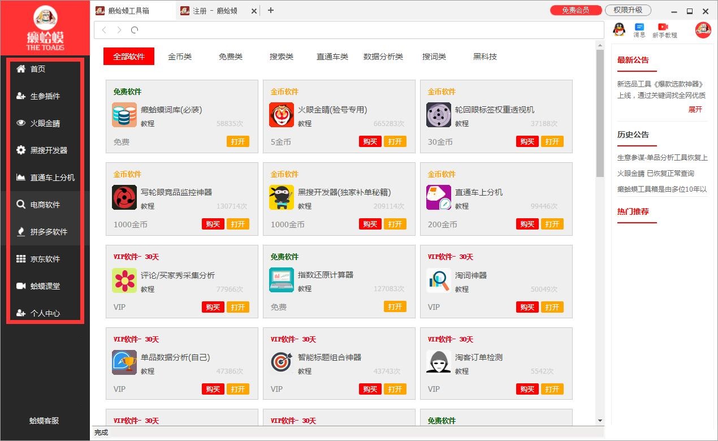Switch to the 免费类 category
718x441 pixels.
pyautogui.click(x=231, y=57)
